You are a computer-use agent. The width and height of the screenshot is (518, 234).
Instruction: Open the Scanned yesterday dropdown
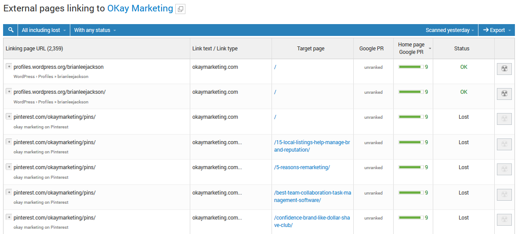(x=449, y=30)
